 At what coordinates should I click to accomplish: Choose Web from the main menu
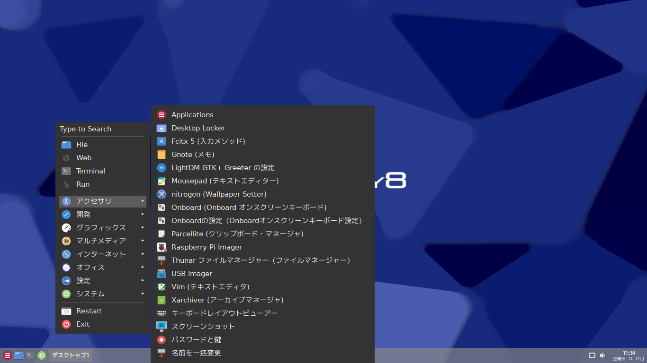103,158
